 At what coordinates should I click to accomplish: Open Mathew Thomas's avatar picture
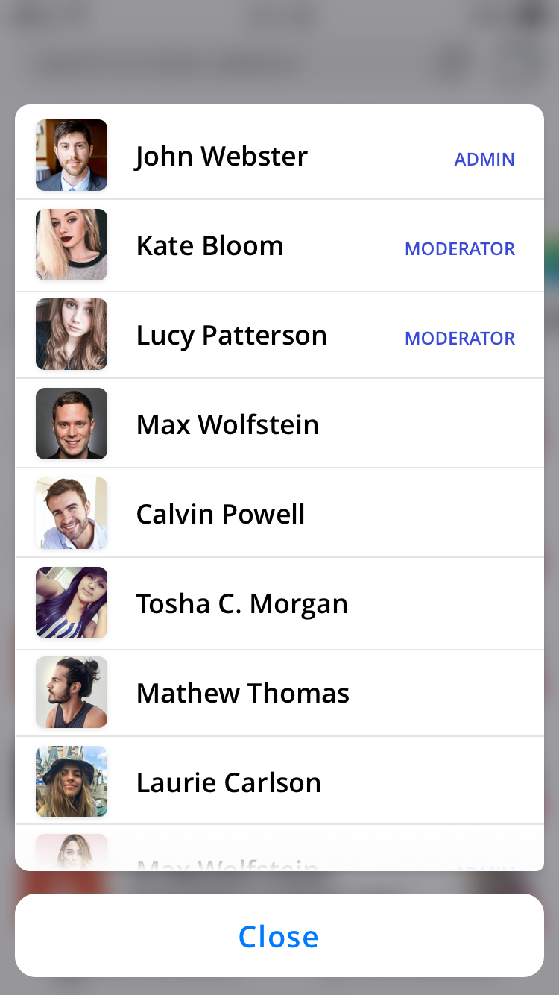[72, 692]
